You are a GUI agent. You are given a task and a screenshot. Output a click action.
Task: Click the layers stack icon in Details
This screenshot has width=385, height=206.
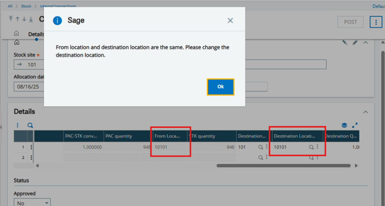344,125
